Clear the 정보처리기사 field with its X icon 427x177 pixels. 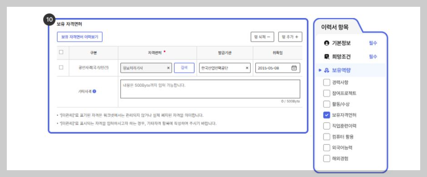point(168,68)
